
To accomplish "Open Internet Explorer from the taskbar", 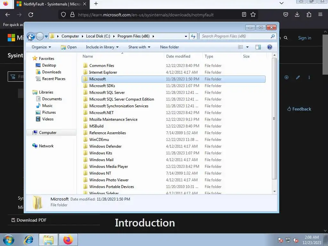I will pyautogui.click(x=29, y=240).
